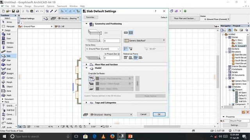The height and width of the screenshot is (140, 250).
Task: Open the Document menu
Action: pos(39,6)
